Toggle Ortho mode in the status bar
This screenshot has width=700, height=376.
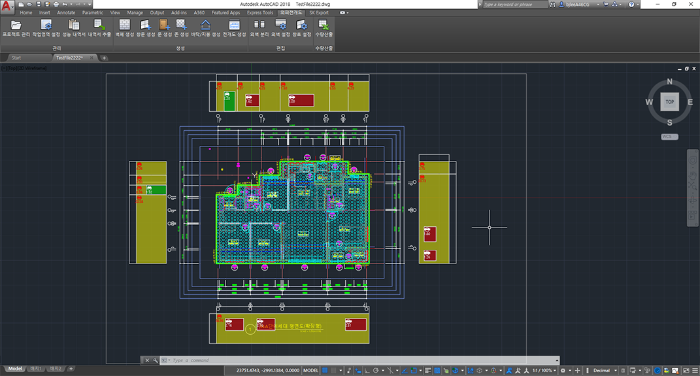pos(367,370)
